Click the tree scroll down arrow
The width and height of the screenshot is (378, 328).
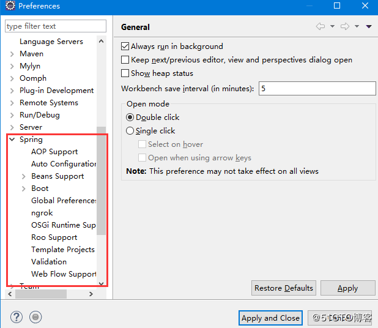pyautogui.click(x=102, y=283)
